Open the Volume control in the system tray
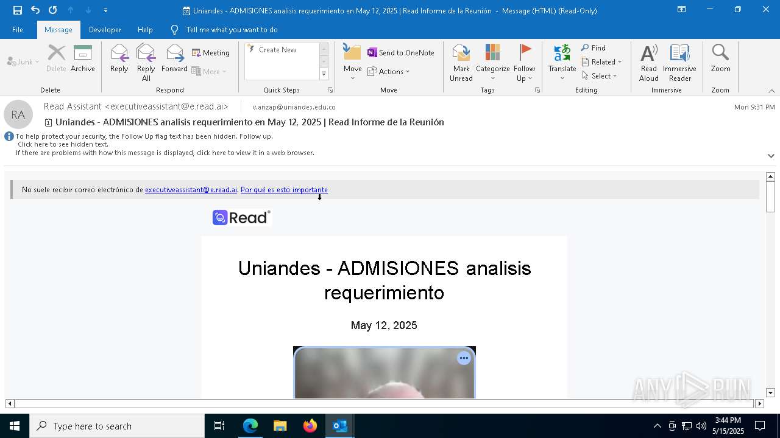The image size is (780, 438). coord(701,426)
